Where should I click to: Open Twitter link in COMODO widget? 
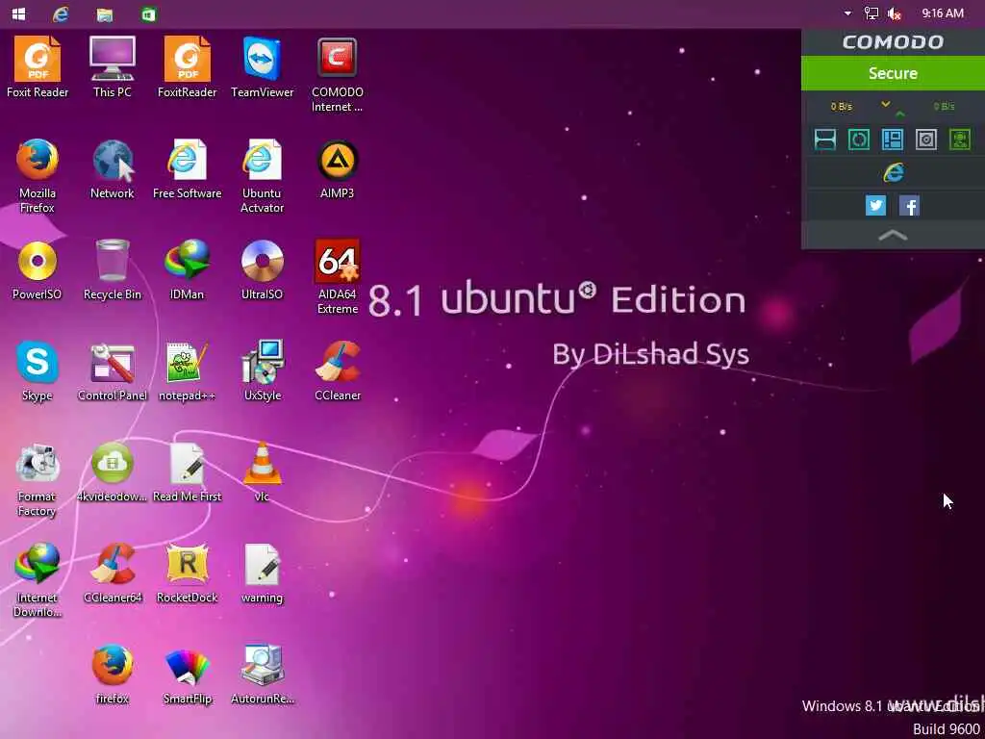[x=875, y=206]
